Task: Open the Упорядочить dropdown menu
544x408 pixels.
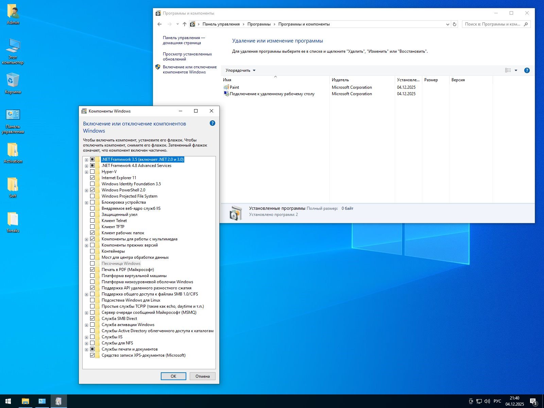Action: [240, 70]
